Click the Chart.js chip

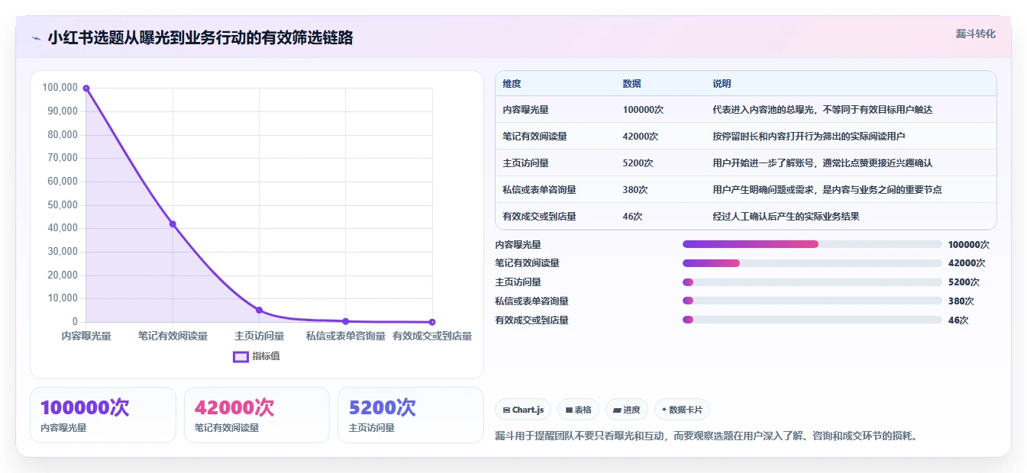click(x=523, y=410)
